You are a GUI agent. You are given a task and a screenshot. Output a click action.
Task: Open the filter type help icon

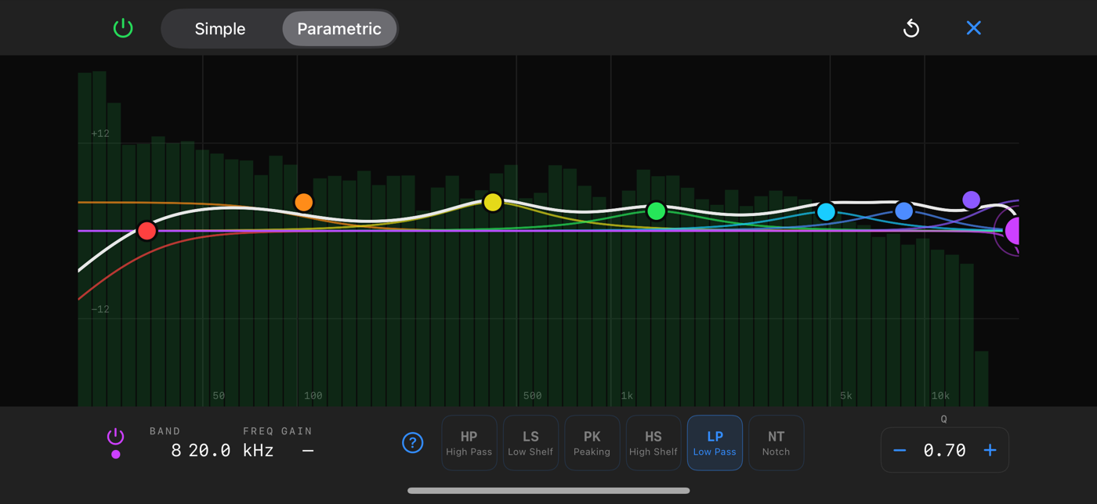[x=412, y=443]
